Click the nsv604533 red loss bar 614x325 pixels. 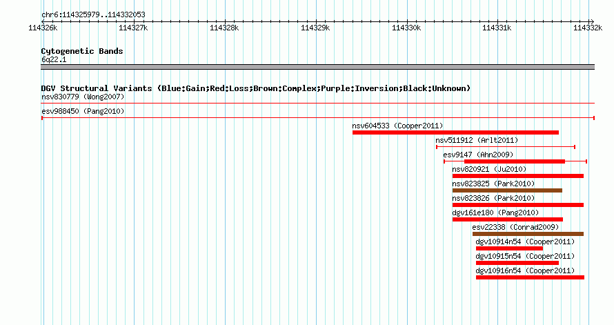tap(455, 132)
